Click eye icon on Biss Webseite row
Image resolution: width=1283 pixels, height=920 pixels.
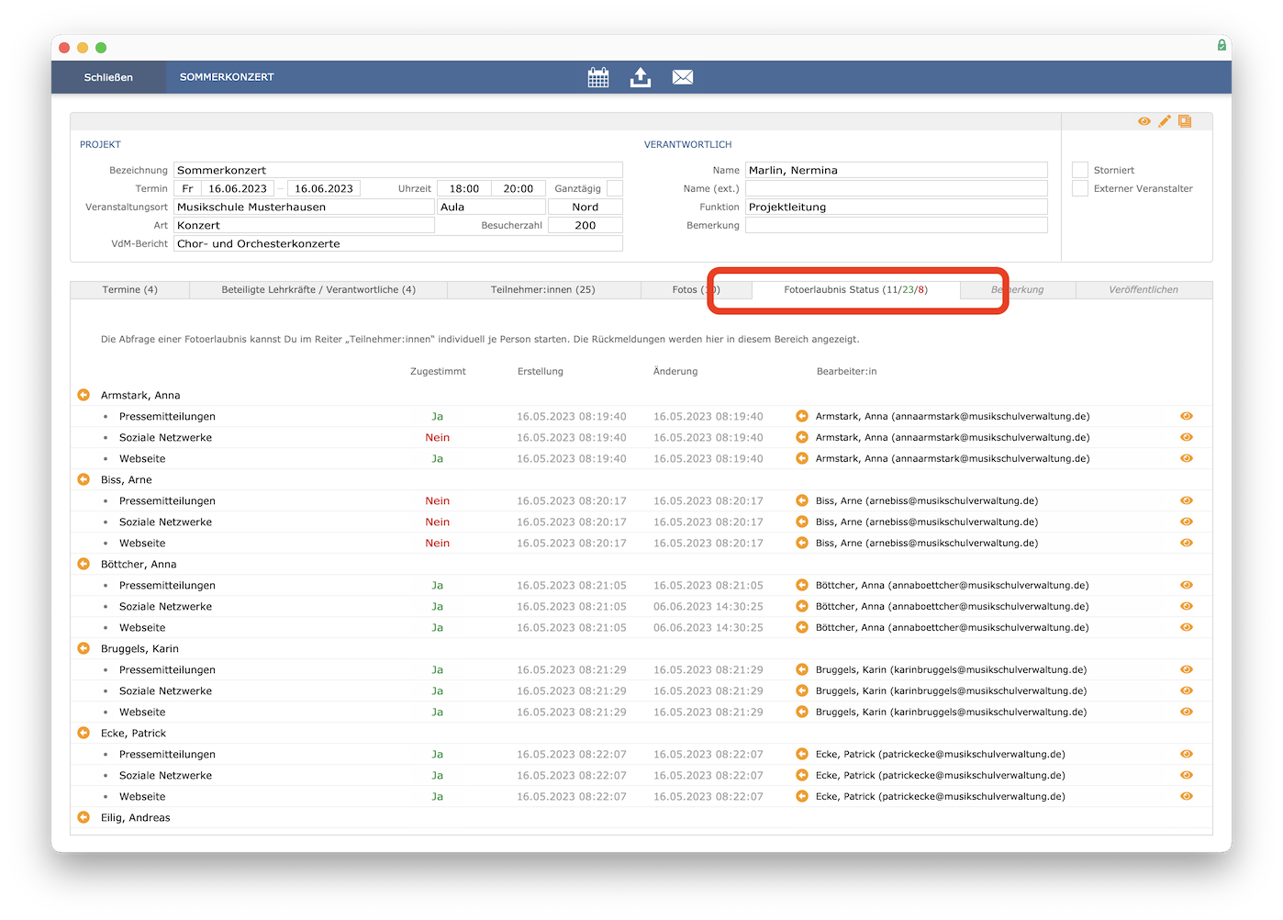coord(1187,543)
